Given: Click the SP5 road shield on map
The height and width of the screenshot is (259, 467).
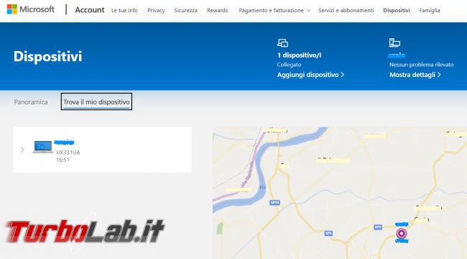Looking at the screenshot, I should pos(328,233).
